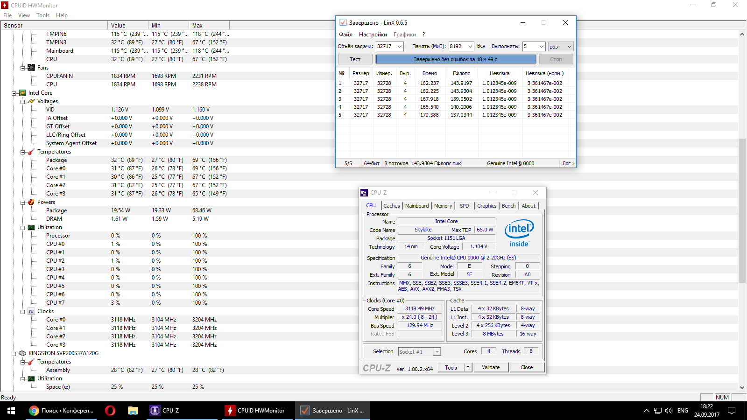
Task: Click the CPU-Z title bar icon
Action: (x=364, y=193)
